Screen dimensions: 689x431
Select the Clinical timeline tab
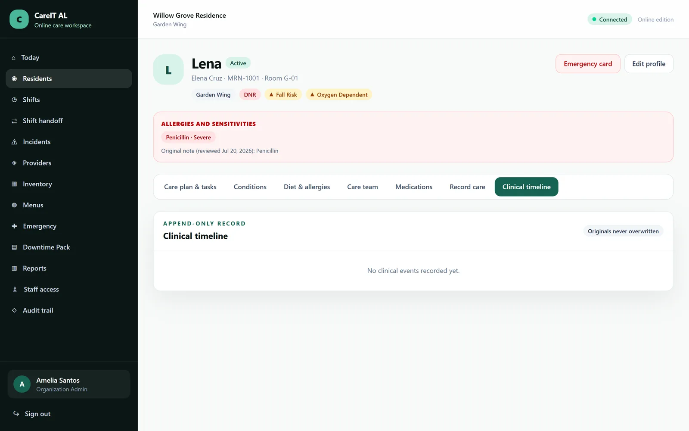pyautogui.click(x=526, y=187)
